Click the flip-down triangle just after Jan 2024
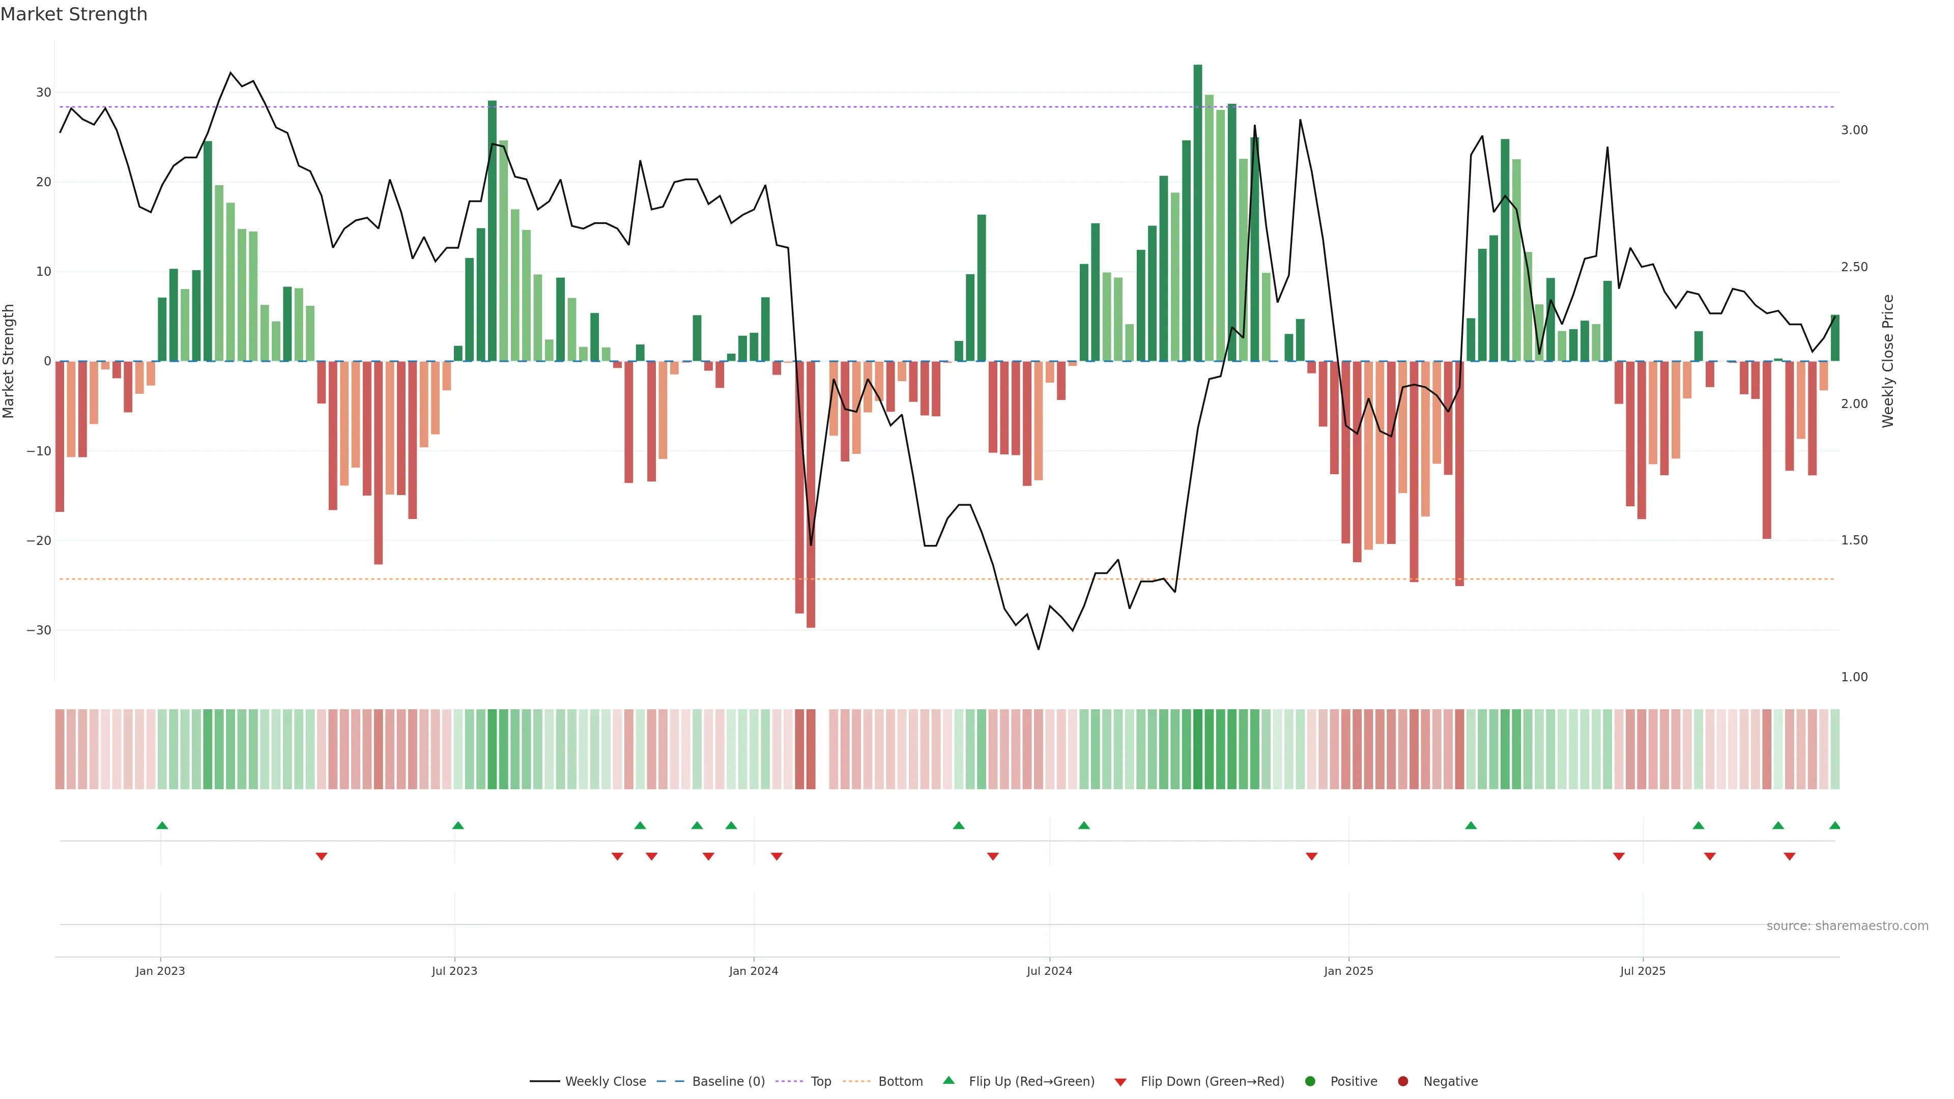 pos(776,856)
